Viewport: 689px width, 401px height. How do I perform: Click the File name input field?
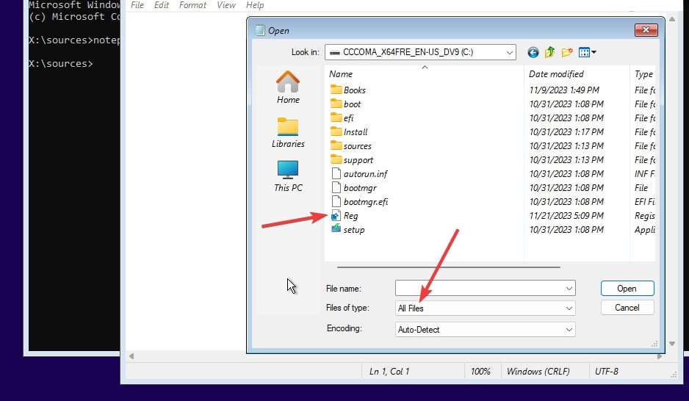(479, 289)
